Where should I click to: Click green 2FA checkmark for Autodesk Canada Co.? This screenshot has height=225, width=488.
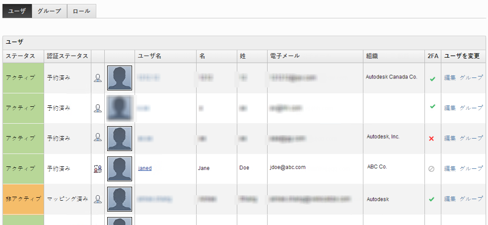[432, 79]
